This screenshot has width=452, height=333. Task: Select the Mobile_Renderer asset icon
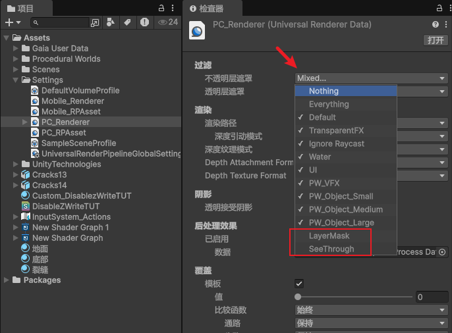(34, 101)
